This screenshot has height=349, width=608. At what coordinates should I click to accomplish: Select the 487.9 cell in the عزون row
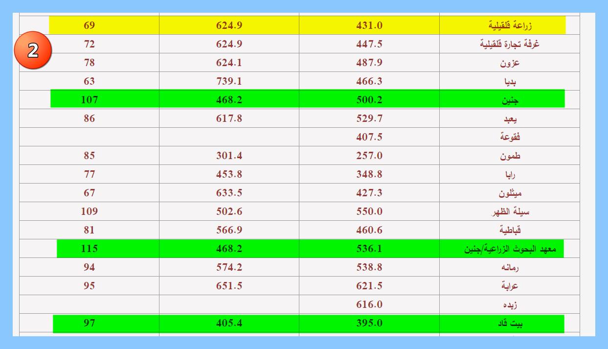point(369,63)
